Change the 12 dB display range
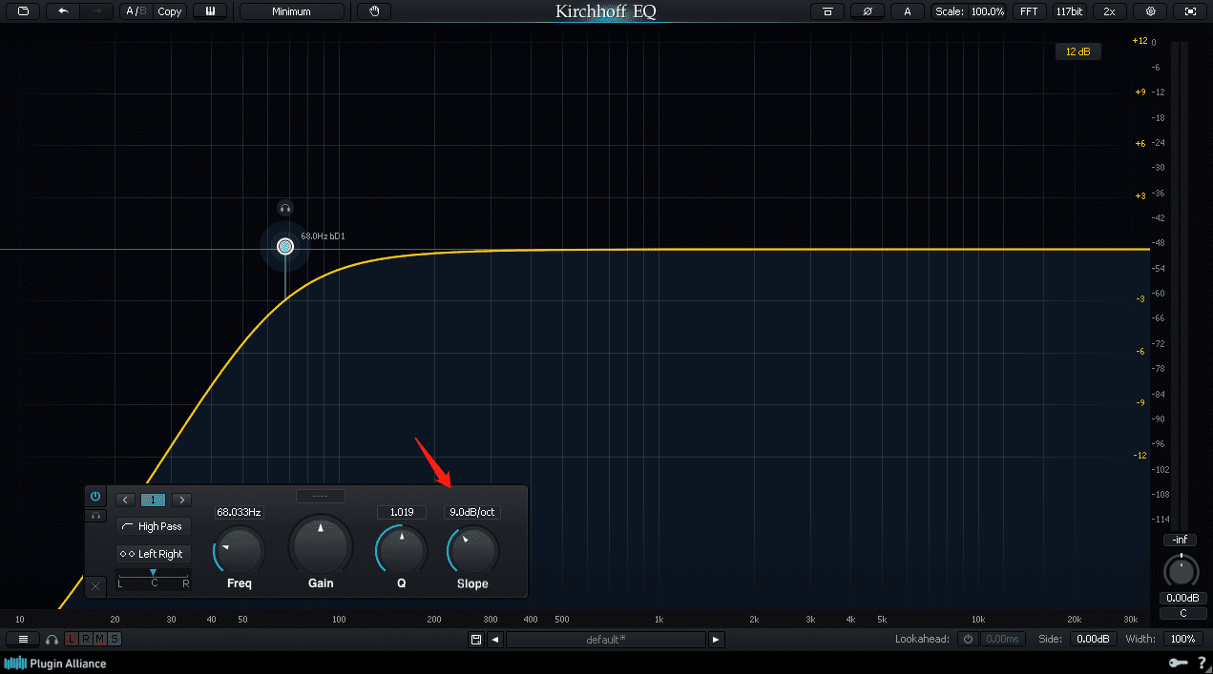Image resolution: width=1213 pixels, height=674 pixels. tap(1077, 51)
